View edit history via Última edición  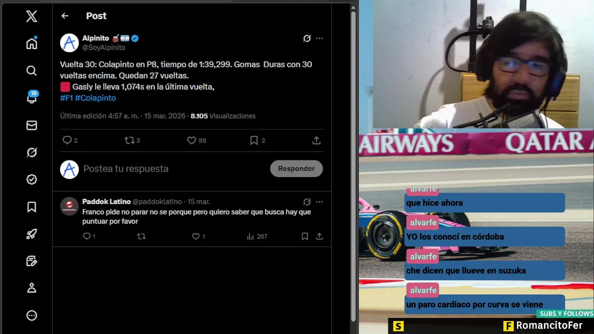pos(100,116)
